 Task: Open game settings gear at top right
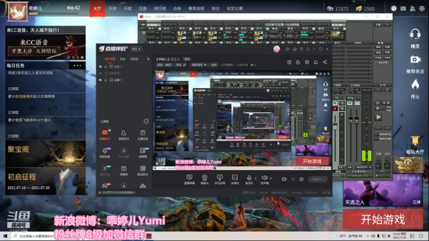point(422,9)
